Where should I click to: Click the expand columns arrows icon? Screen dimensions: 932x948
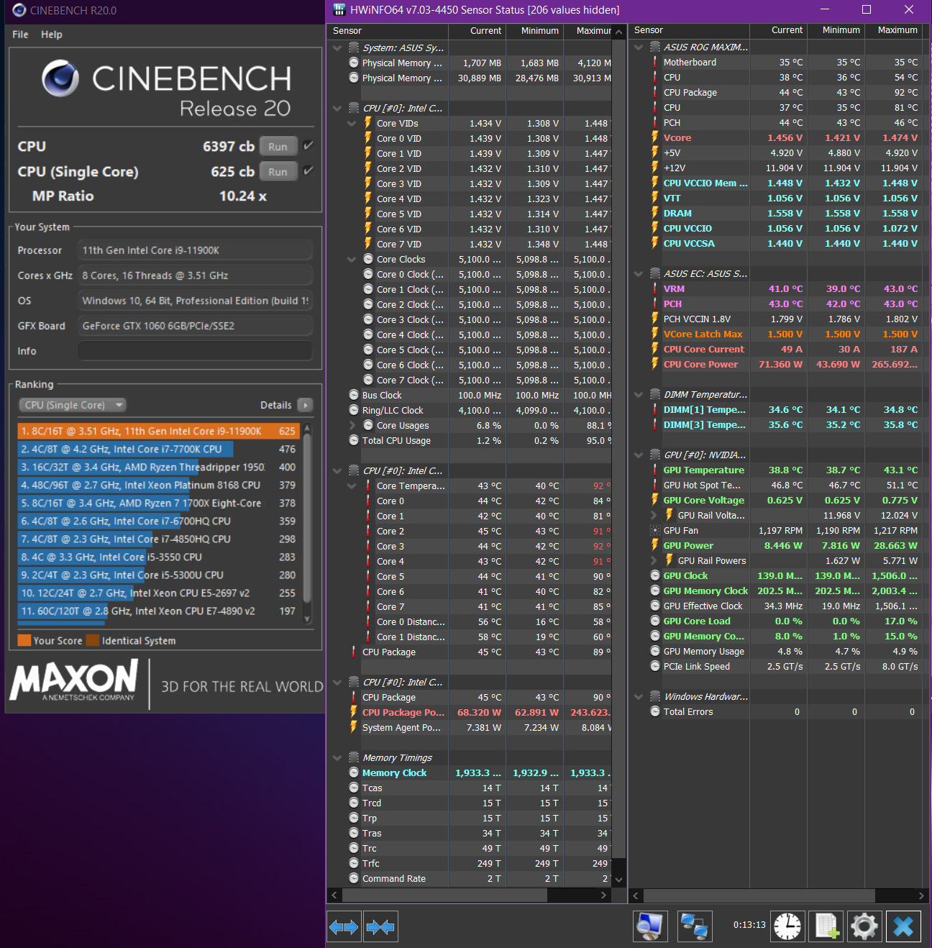click(x=344, y=926)
